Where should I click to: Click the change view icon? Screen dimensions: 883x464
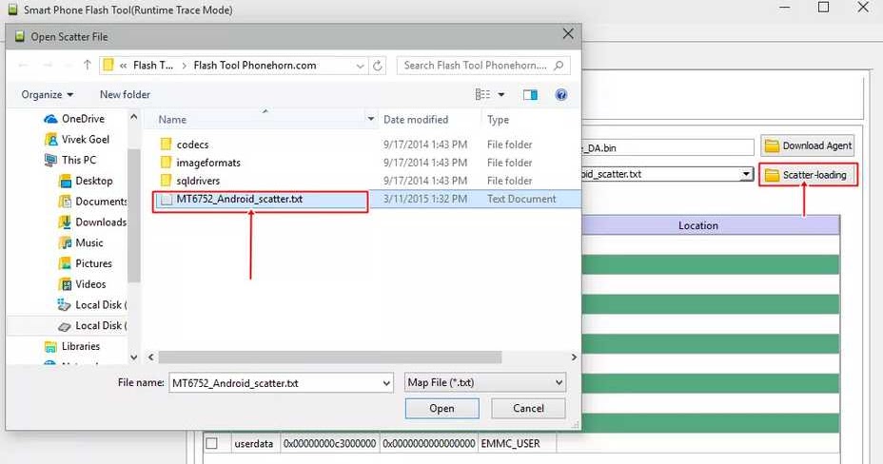click(482, 94)
